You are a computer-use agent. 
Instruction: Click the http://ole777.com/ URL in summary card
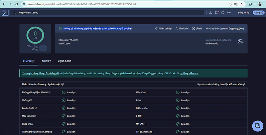tap(68, 40)
